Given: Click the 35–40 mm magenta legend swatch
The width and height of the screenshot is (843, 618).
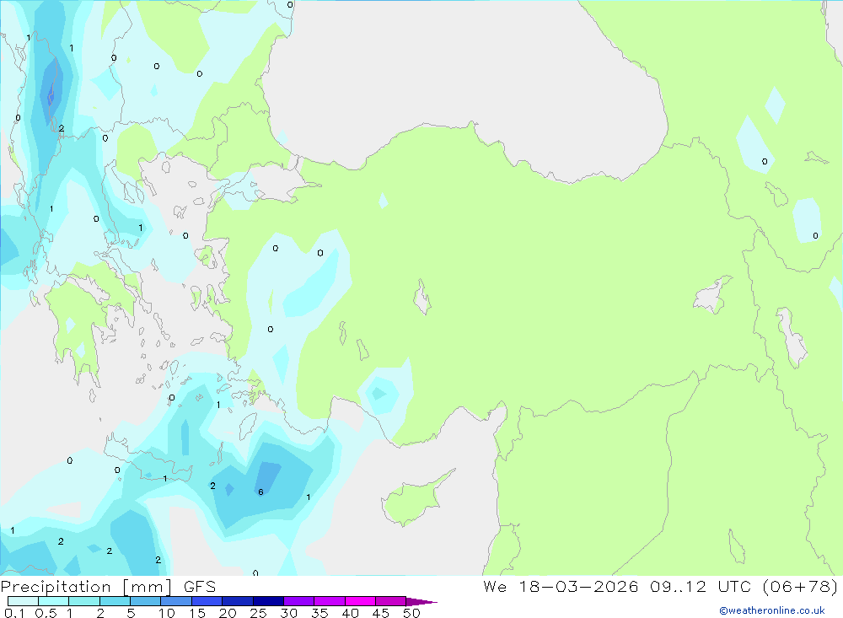Looking at the screenshot, I should click(330, 601).
